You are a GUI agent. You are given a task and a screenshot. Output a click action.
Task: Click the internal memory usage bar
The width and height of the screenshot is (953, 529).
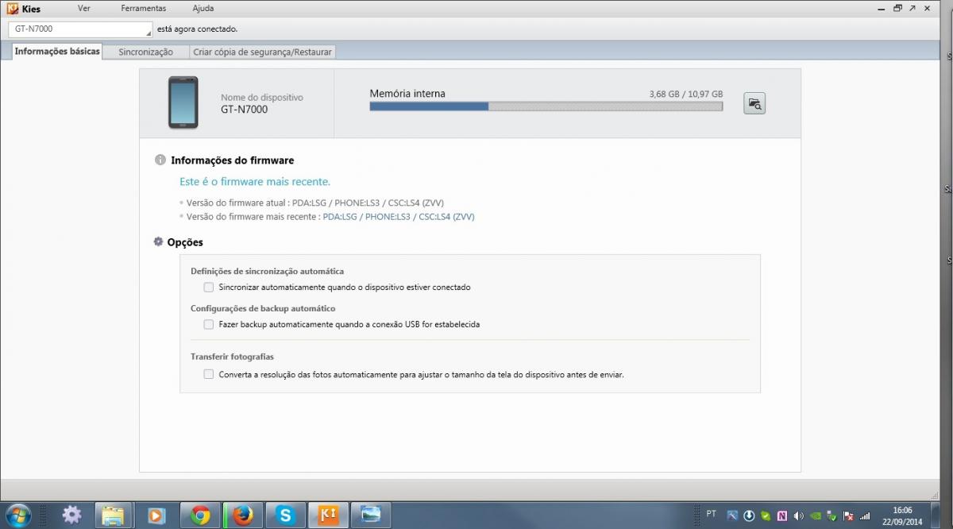546,106
